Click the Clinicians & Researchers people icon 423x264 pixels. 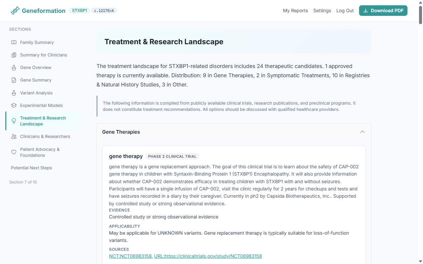coord(14,136)
